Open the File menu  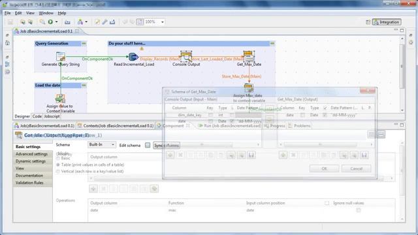point(7,13)
